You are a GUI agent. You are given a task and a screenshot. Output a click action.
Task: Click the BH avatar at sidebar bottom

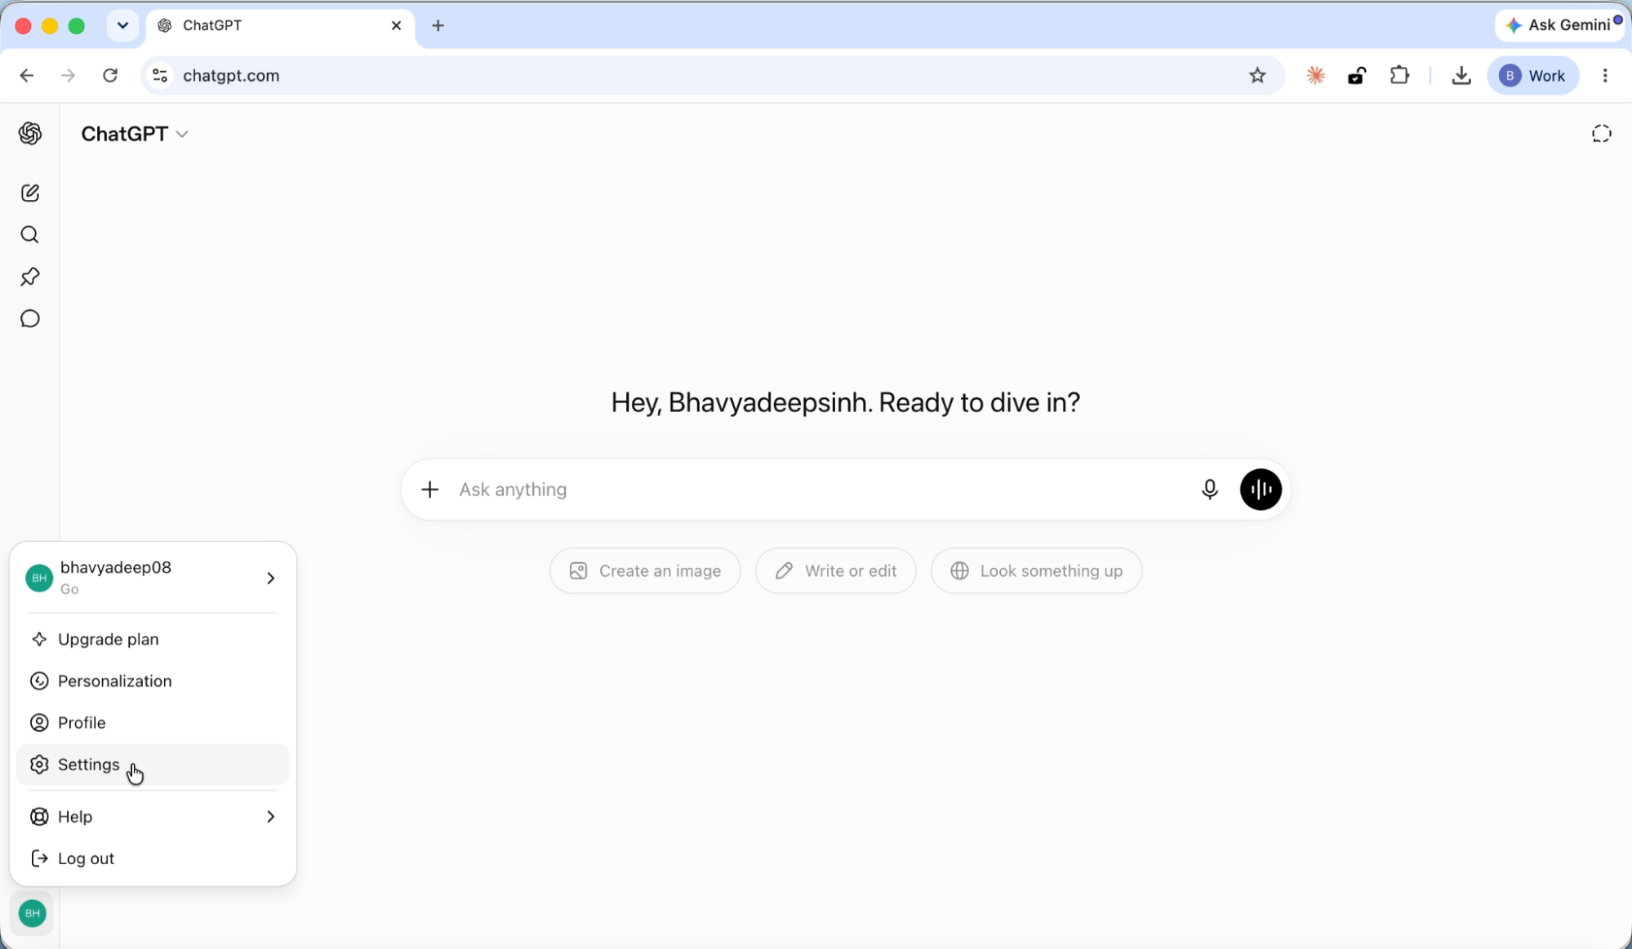tap(32, 913)
